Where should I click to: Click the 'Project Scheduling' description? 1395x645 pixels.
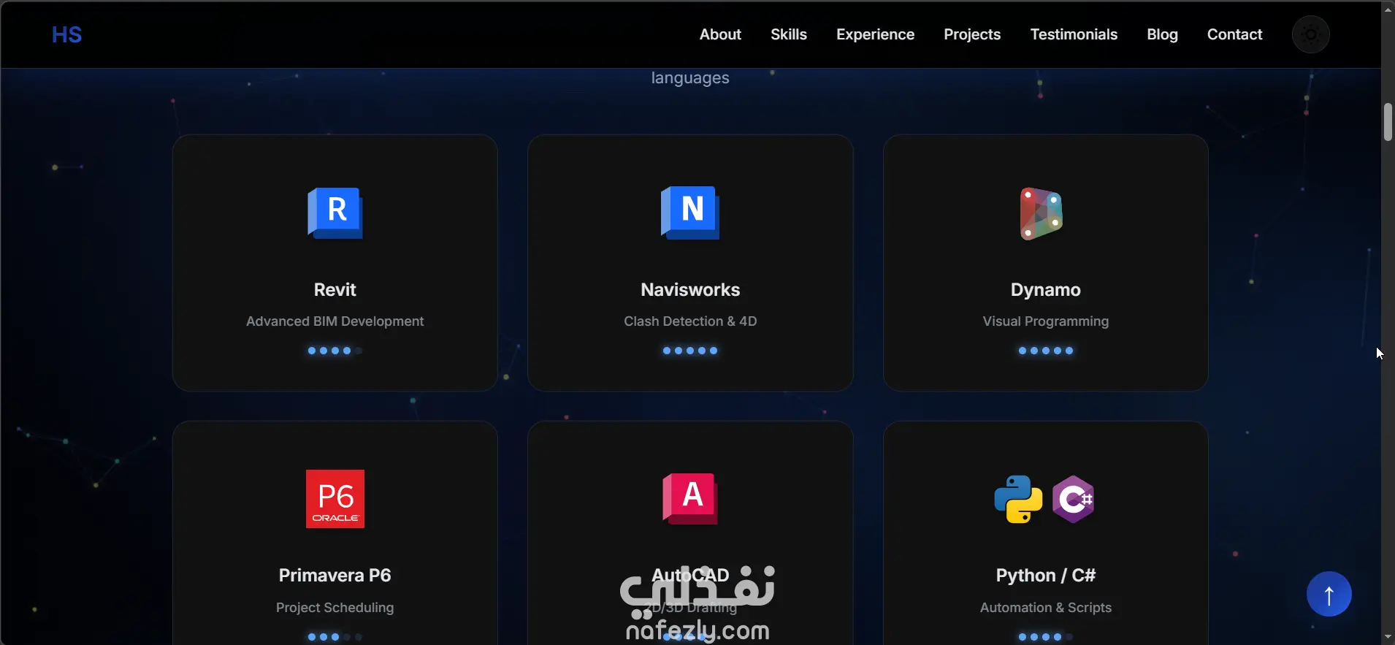335,608
